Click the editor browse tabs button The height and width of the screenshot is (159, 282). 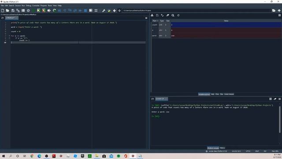[2, 18]
